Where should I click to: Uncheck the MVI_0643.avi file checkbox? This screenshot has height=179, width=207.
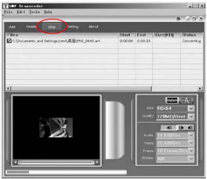(x=9, y=41)
